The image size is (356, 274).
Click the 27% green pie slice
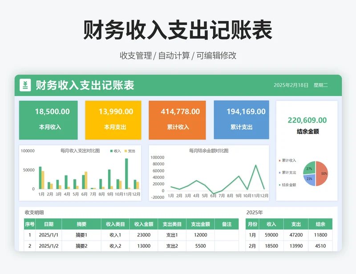(310, 168)
